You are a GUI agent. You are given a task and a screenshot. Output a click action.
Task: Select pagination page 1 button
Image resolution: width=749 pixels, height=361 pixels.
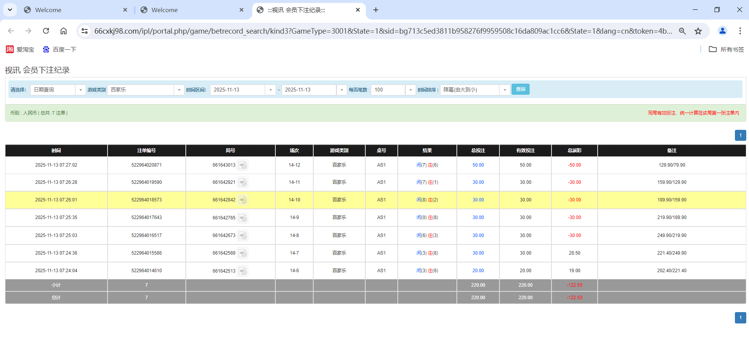[x=740, y=135]
